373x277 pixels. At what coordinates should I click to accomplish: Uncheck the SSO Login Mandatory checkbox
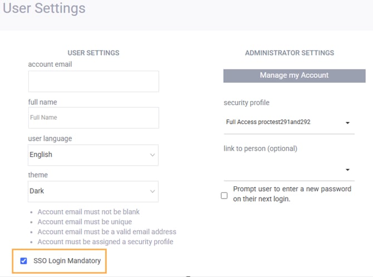point(23,261)
